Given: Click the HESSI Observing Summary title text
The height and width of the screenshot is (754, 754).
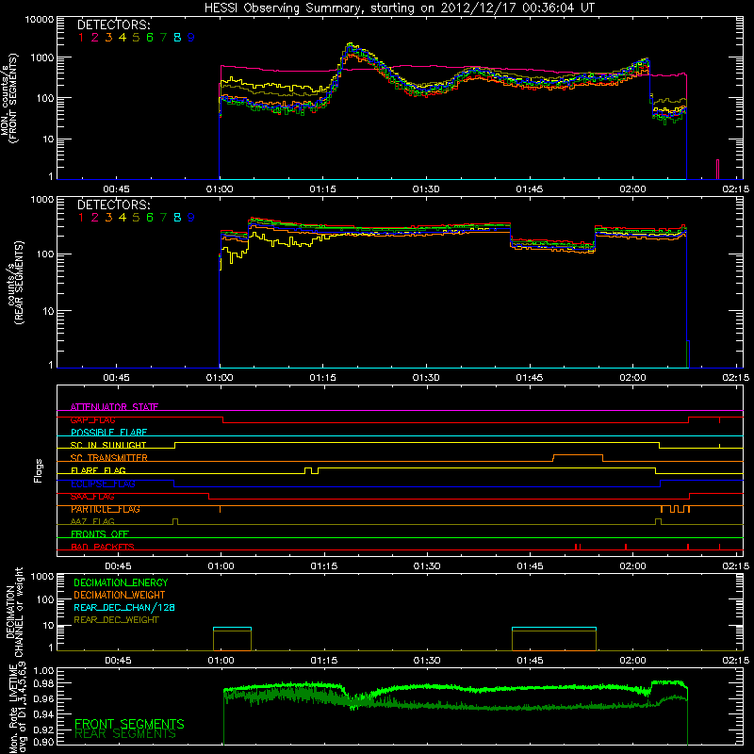Looking at the screenshot, I should [x=400, y=8].
